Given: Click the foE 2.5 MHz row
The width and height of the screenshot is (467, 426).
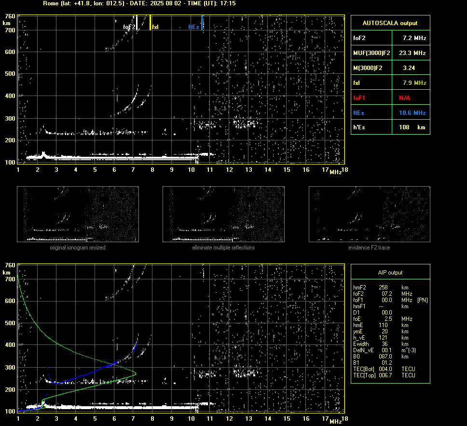Looking at the screenshot, I should tap(383, 319).
